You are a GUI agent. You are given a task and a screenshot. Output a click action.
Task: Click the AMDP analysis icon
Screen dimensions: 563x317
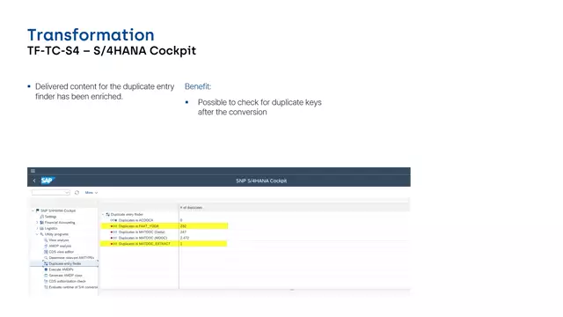(x=46, y=246)
